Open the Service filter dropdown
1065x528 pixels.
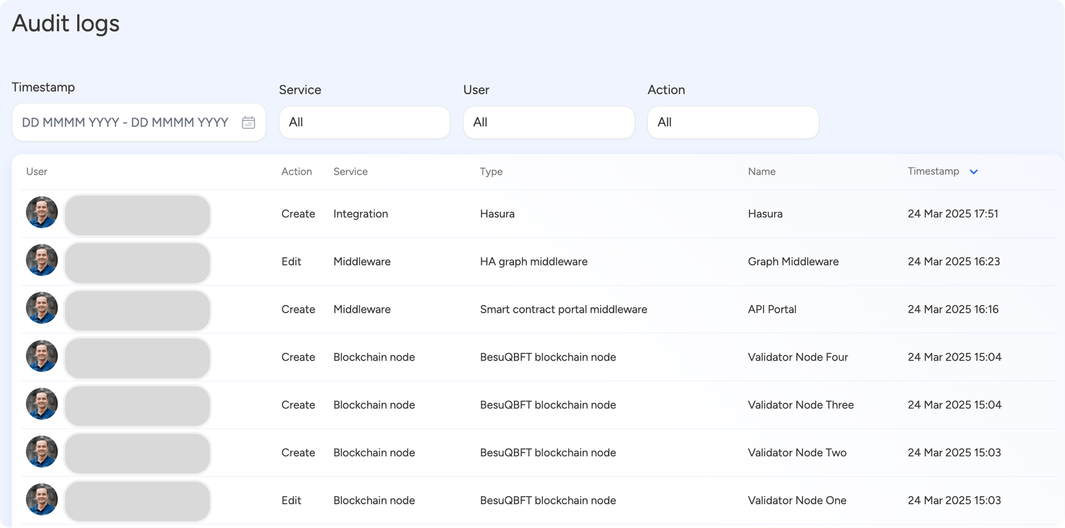[x=364, y=122]
